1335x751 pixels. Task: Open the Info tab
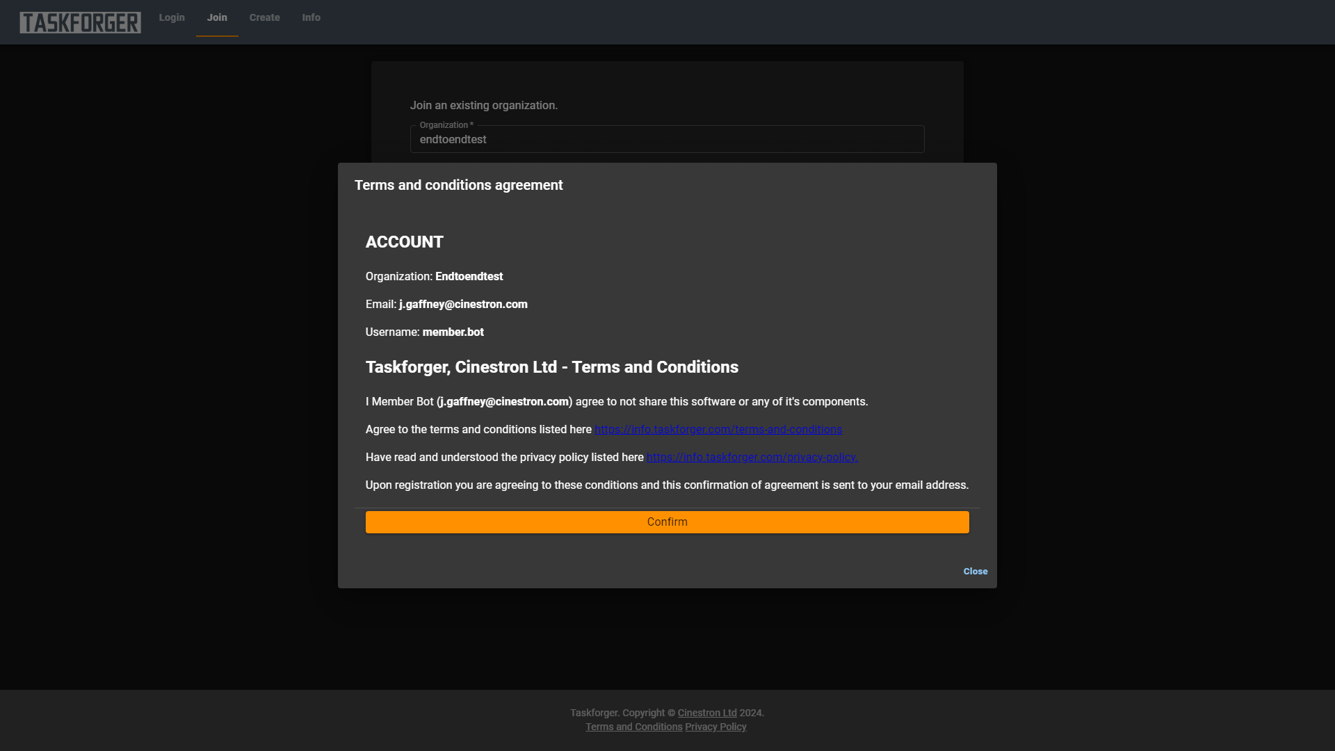311,17
